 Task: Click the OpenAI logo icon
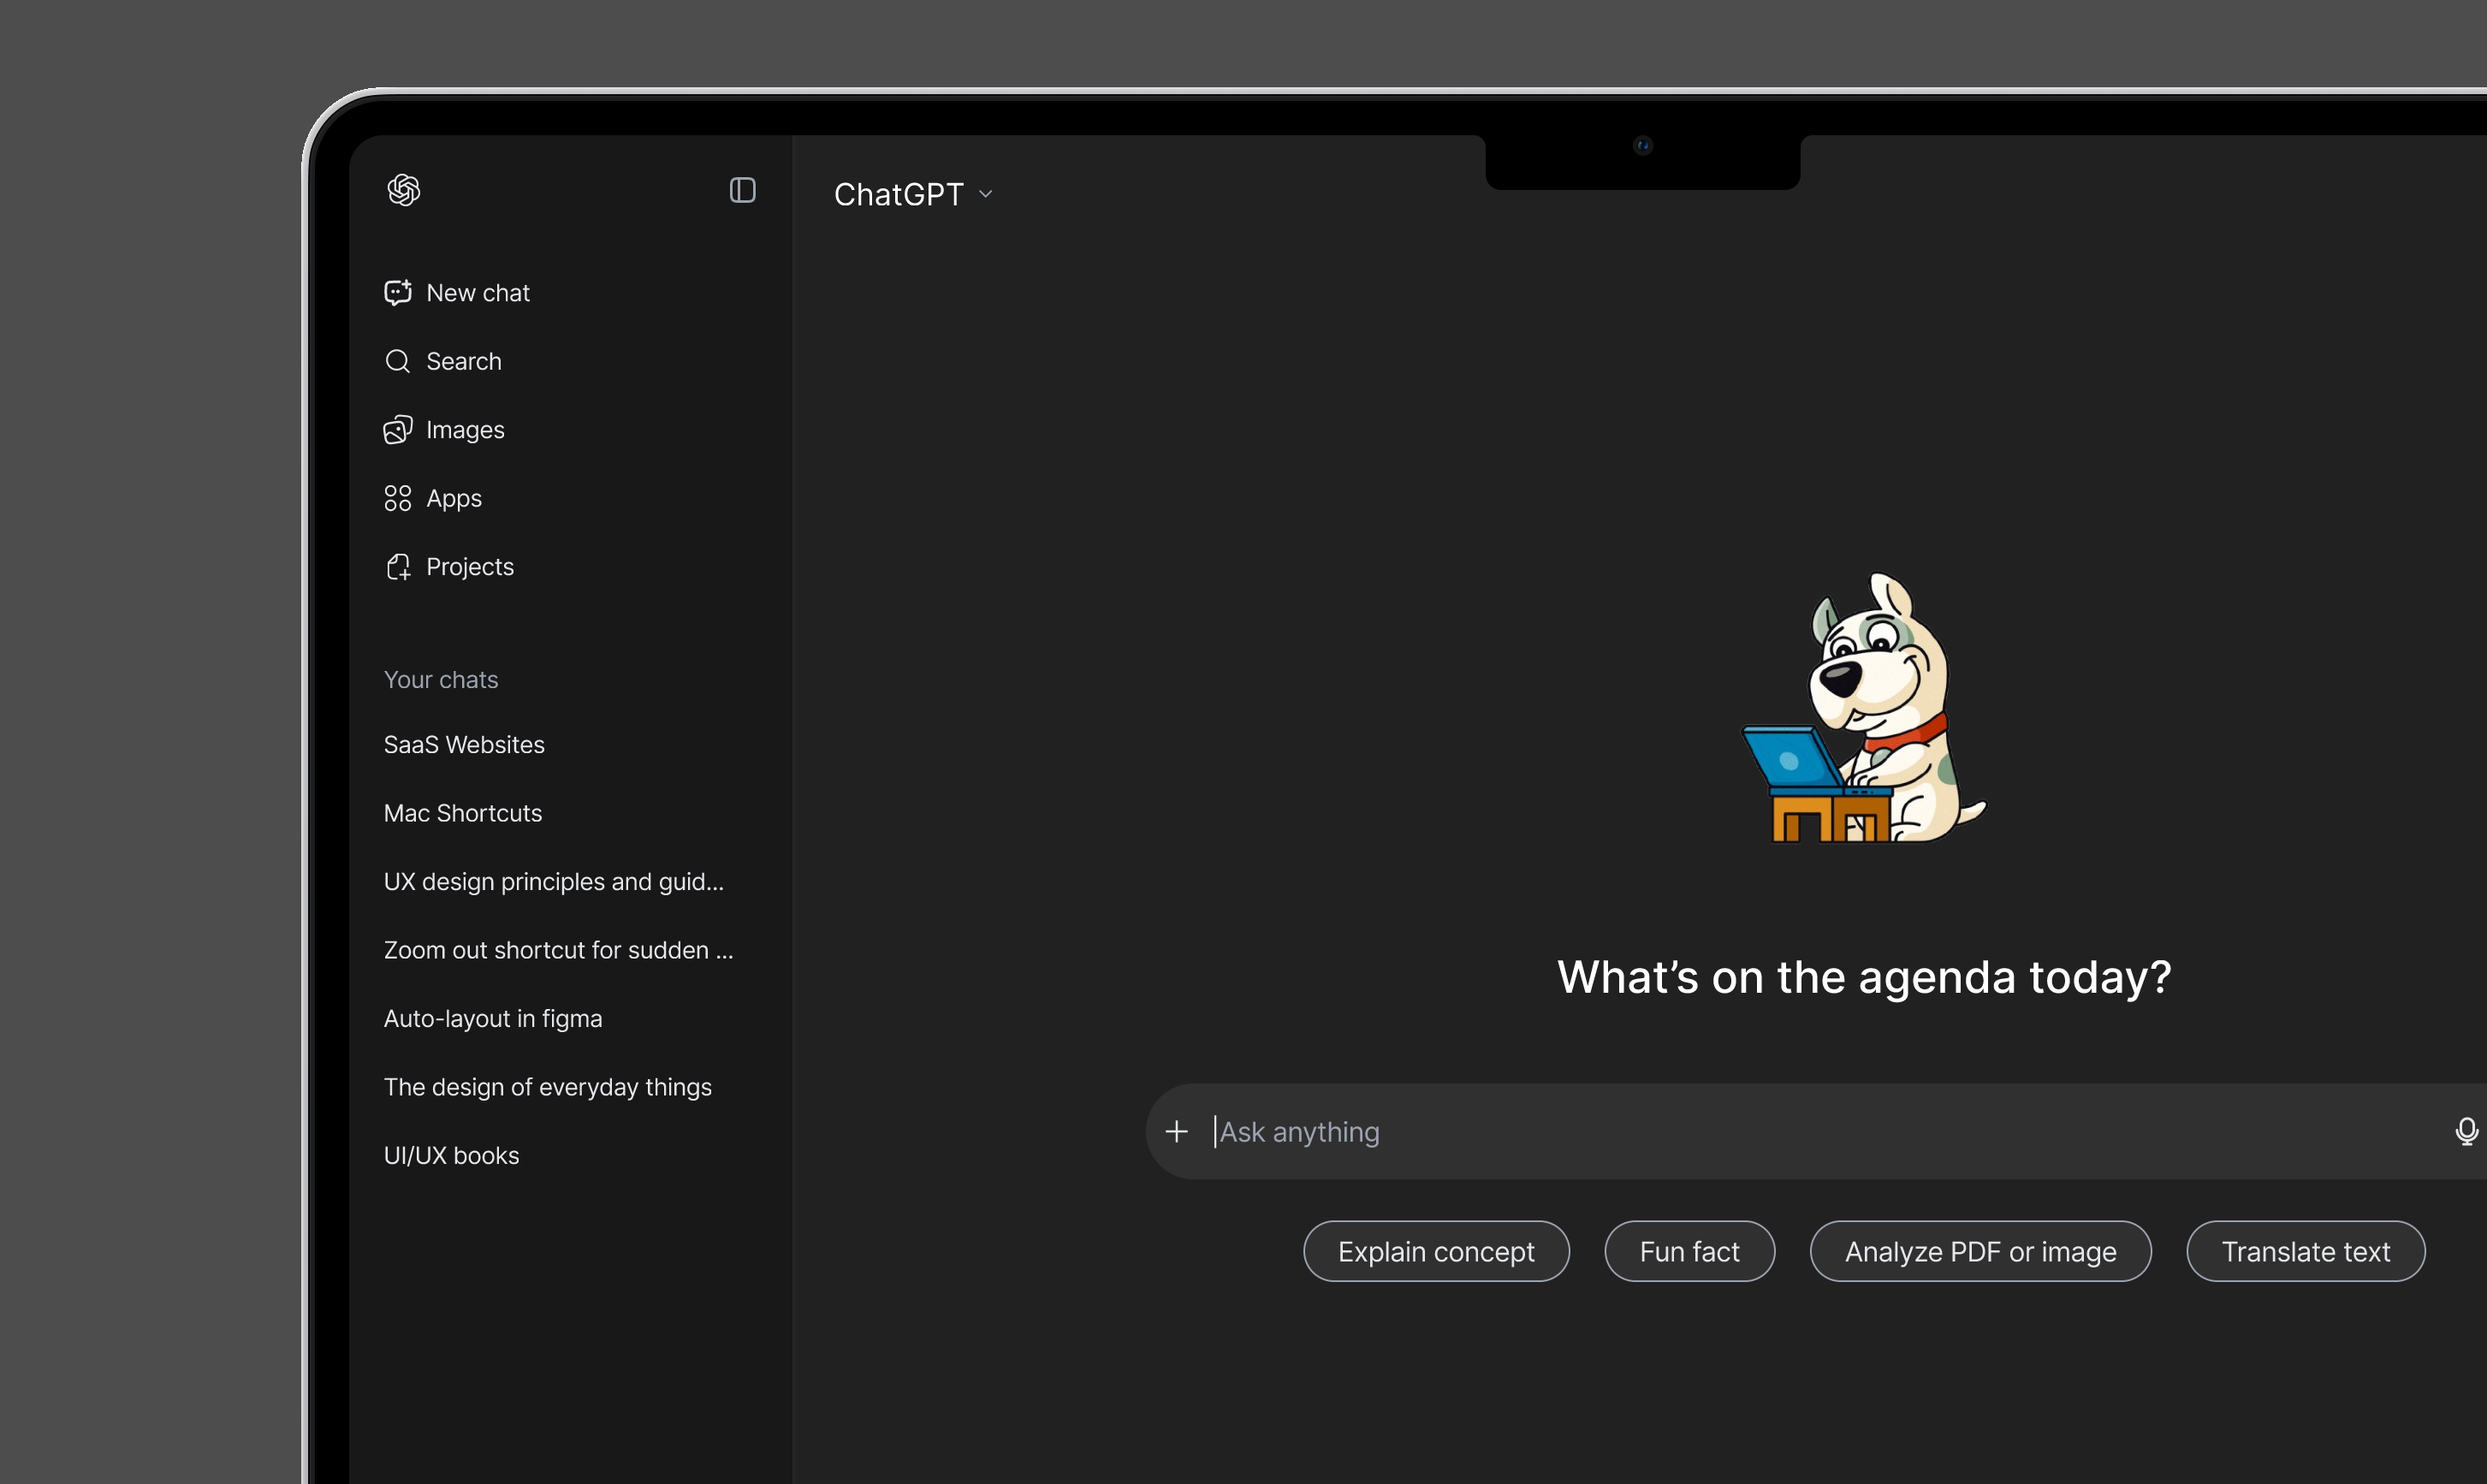pos(404,190)
